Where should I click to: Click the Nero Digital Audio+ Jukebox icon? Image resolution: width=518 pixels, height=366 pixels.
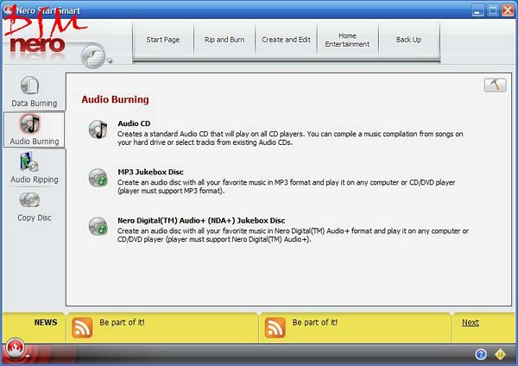coord(98,226)
